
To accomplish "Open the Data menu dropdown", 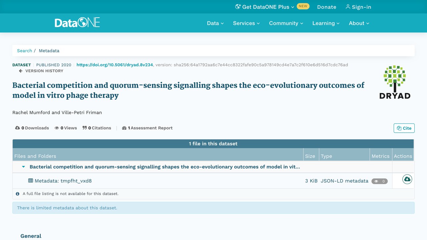I will 215,23.
